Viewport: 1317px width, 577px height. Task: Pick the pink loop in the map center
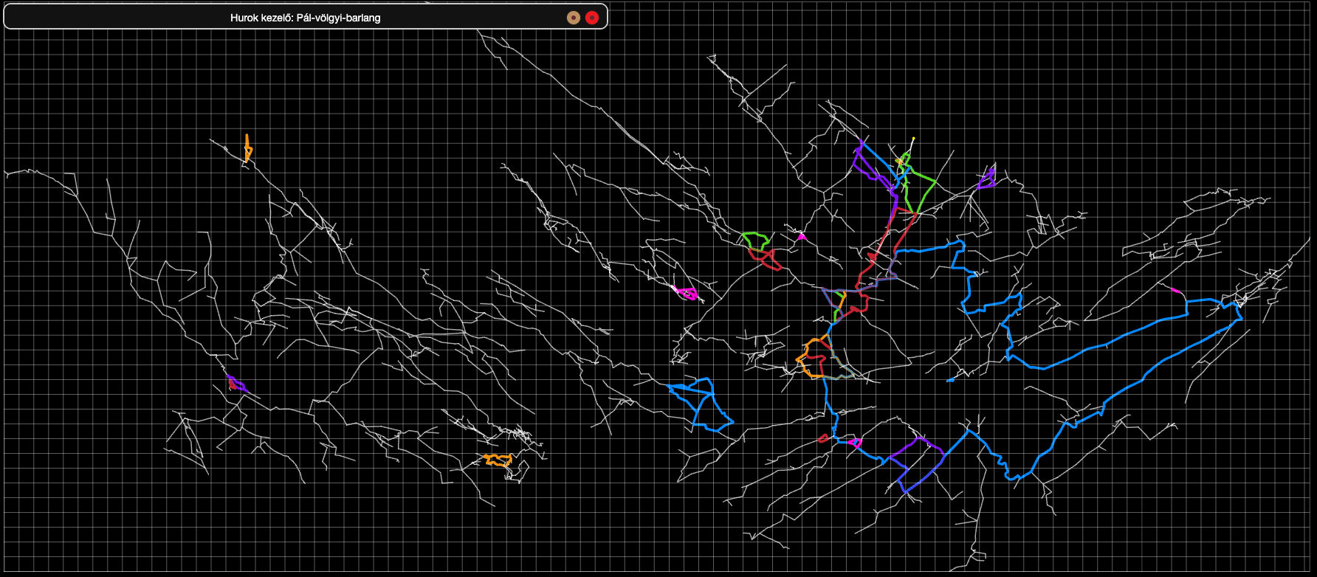click(687, 293)
